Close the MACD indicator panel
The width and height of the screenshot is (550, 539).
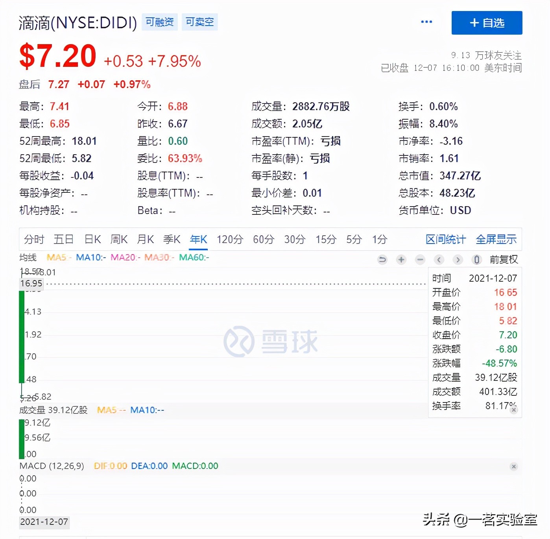(514, 466)
